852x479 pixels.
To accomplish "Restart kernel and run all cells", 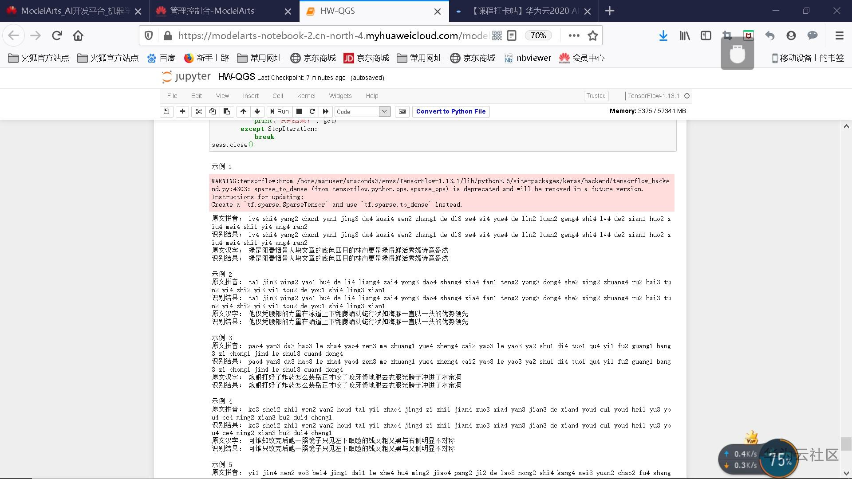I will click(x=326, y=111).
